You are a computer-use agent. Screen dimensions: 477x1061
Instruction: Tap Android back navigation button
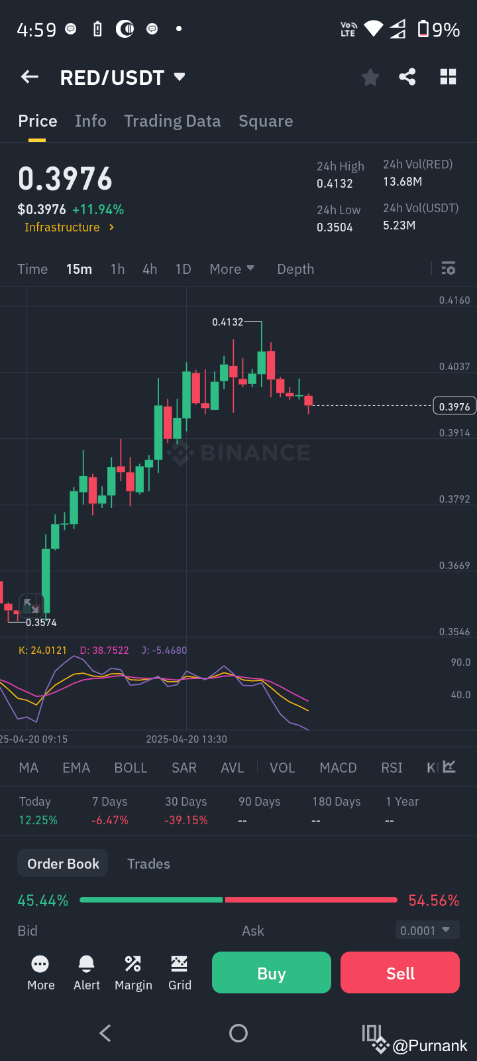(105, 1032)
